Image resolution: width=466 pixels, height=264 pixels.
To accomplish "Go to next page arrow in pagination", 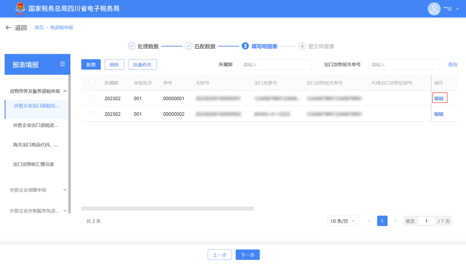I will 395,221.
